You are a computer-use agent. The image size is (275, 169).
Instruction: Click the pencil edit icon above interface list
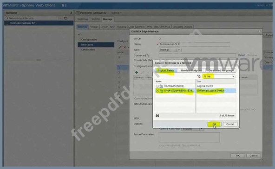(x=120, y=47)
